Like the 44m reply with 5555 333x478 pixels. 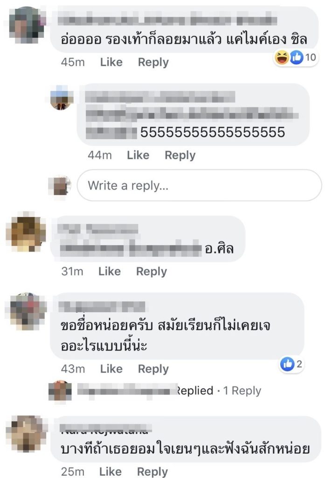[138, 155]
